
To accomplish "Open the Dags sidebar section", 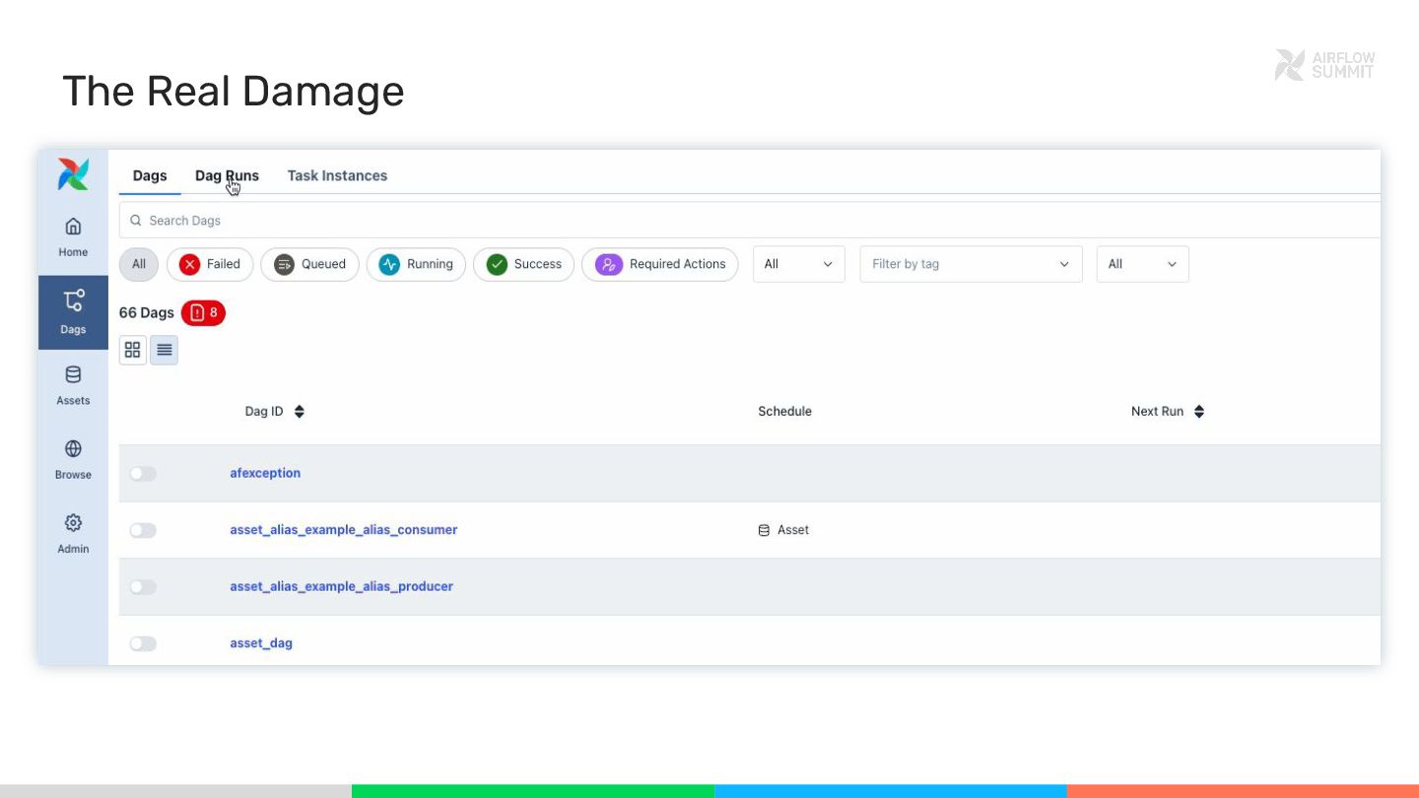I will coord(73,312).
